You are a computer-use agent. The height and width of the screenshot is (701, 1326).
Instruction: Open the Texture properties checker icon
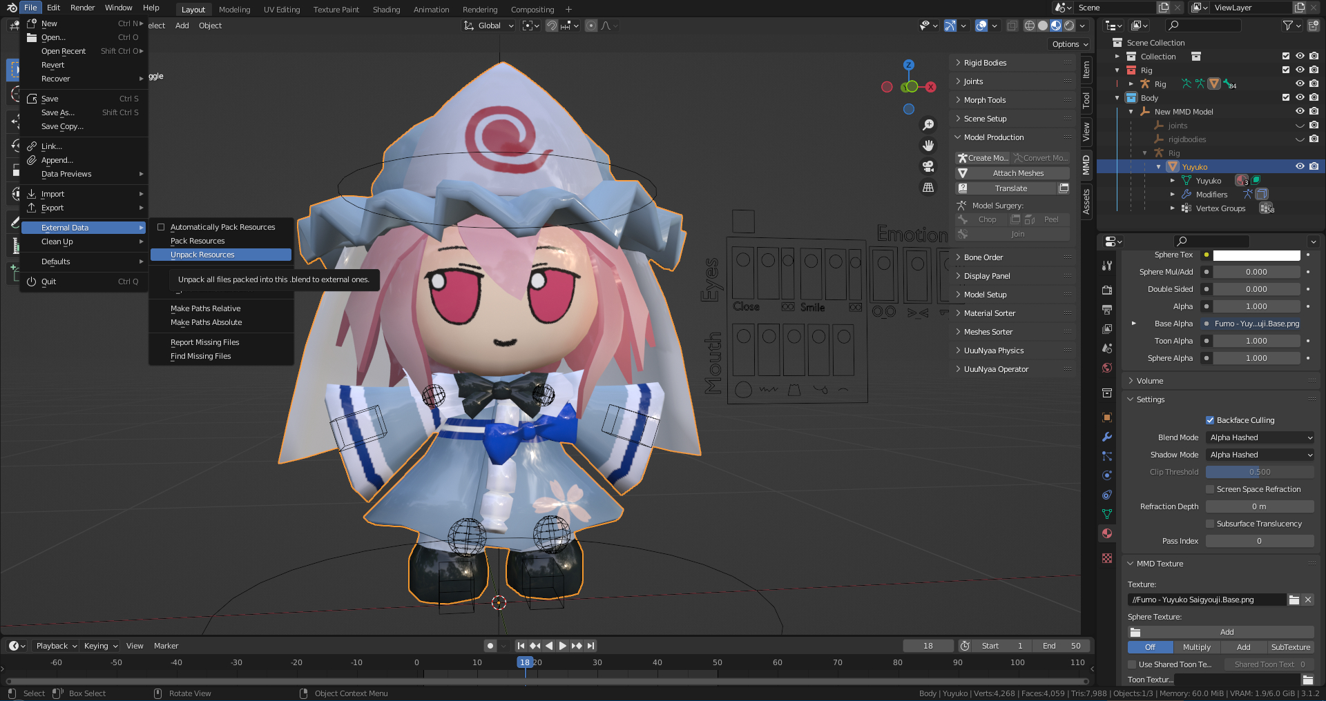click(1107, 558)
